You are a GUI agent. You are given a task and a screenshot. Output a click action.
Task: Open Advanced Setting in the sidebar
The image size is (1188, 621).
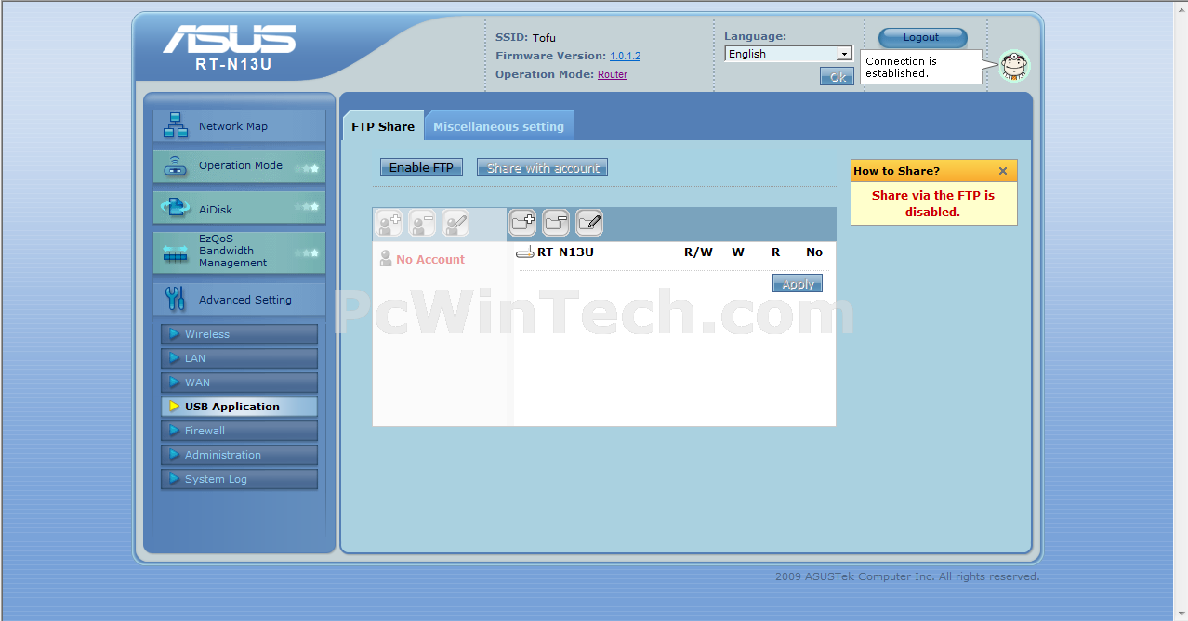coord(239,299)
